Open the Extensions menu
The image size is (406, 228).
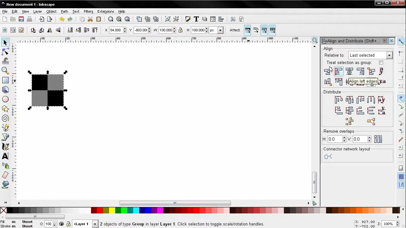pos(106,11)
